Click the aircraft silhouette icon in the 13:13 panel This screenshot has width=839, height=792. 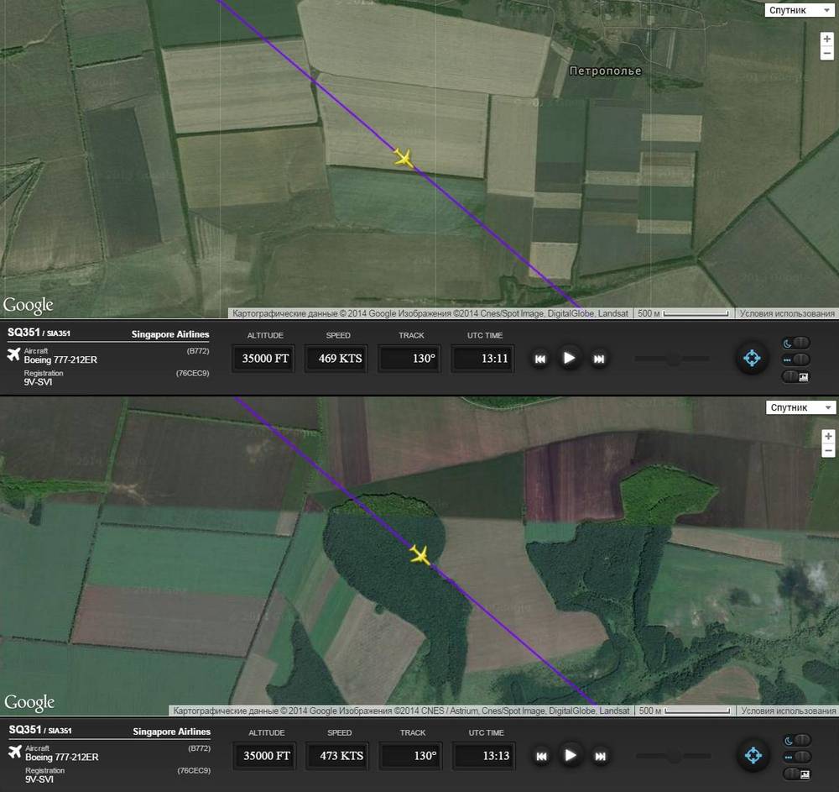(x=15, y=752)
